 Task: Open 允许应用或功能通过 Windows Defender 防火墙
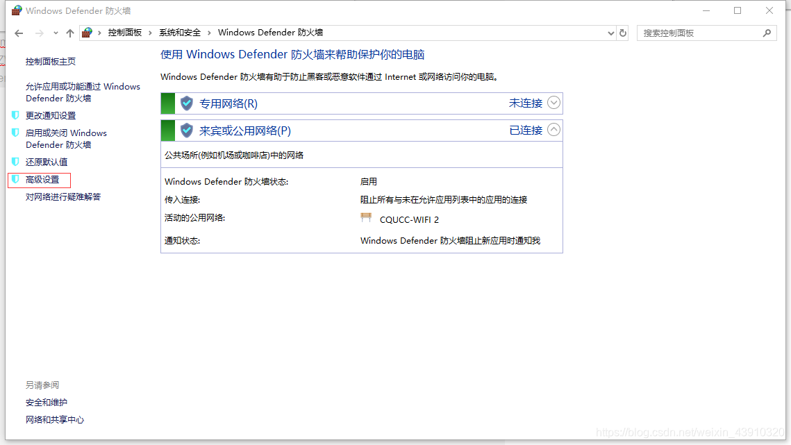(83, 92)
